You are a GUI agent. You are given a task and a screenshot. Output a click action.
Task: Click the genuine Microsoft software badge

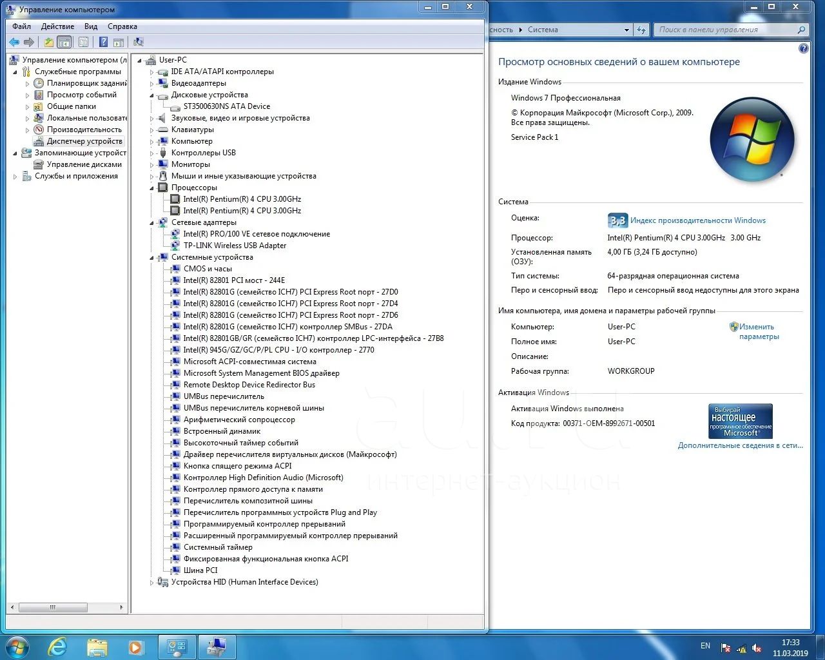pos(741,422)
